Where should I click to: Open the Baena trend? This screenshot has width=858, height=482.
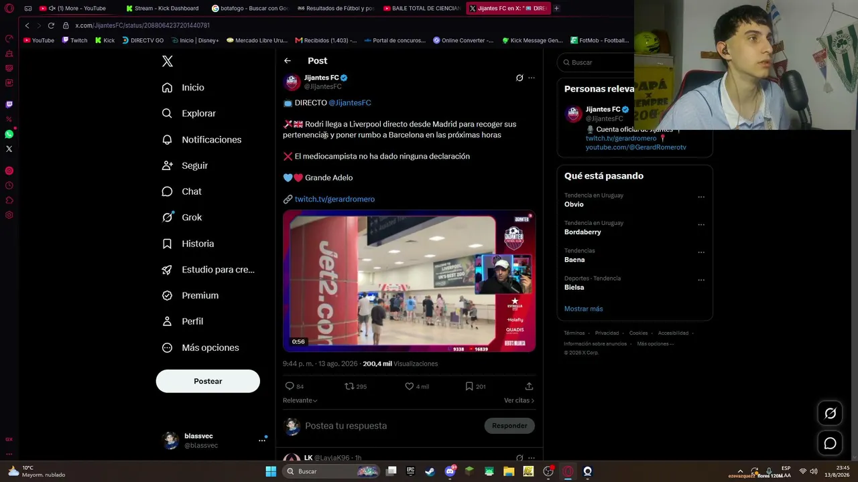point(574,260)
